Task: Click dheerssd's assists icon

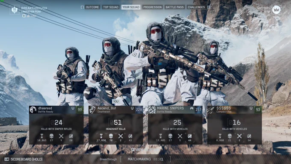Action: 71,136
